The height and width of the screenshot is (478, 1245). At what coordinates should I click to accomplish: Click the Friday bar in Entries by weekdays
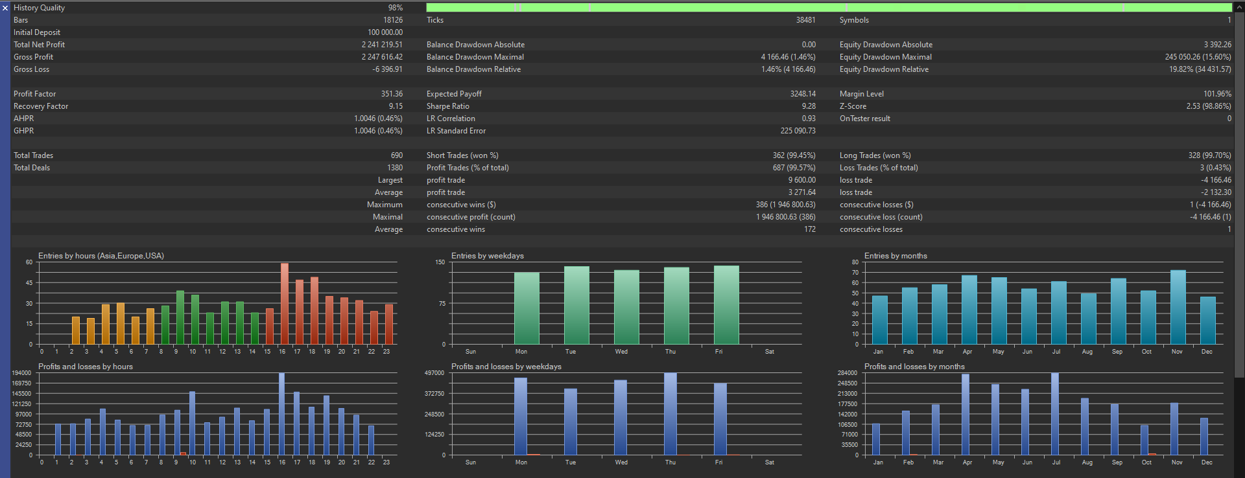pyautogui.click(x=726, y=305)
